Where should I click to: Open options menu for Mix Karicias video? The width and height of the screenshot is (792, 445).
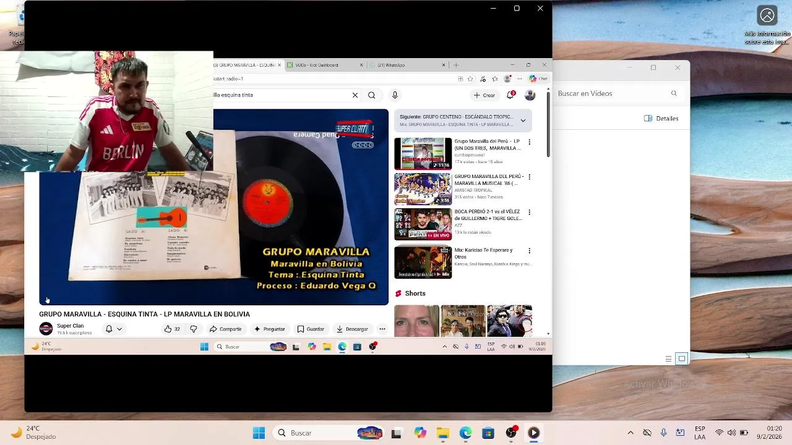pyautogui.click(x=529, y=251)
